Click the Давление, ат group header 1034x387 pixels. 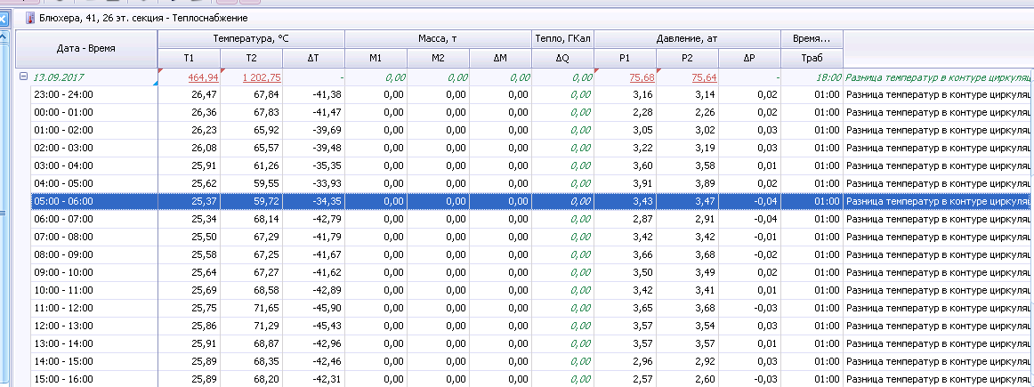coord(687,39)
